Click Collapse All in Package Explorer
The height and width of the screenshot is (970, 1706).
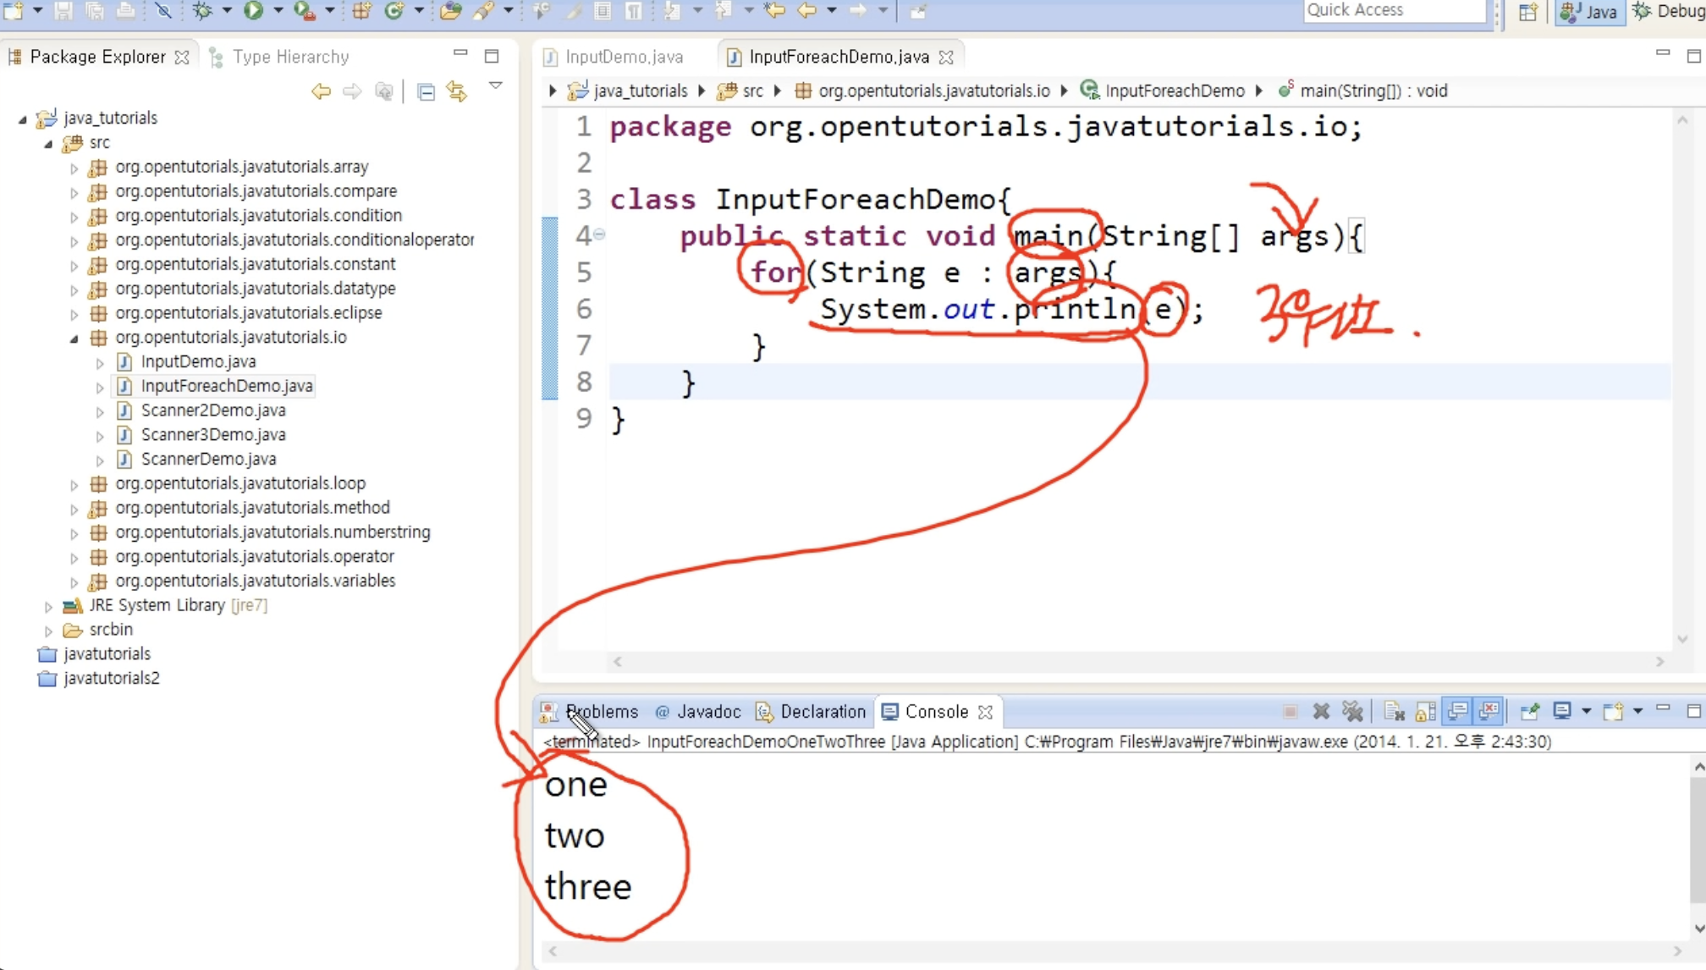click(x=426, y=91)
